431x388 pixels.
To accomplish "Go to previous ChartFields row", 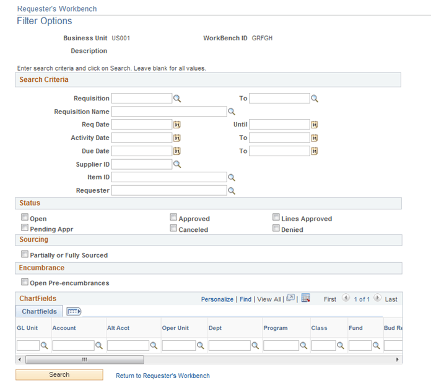I will (346, 298).
